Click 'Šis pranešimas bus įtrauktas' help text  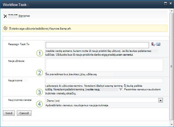click(71, 74)
